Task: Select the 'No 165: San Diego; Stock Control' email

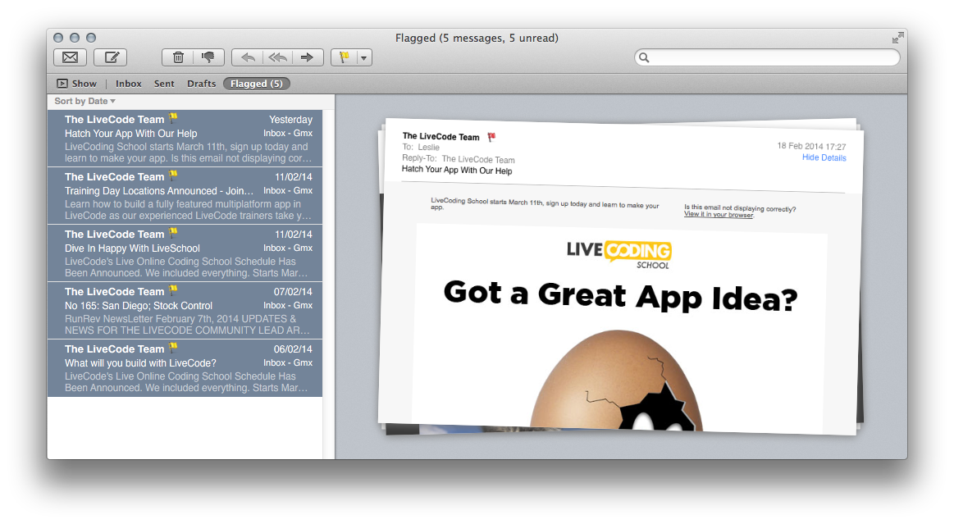Action: [185, 311]
